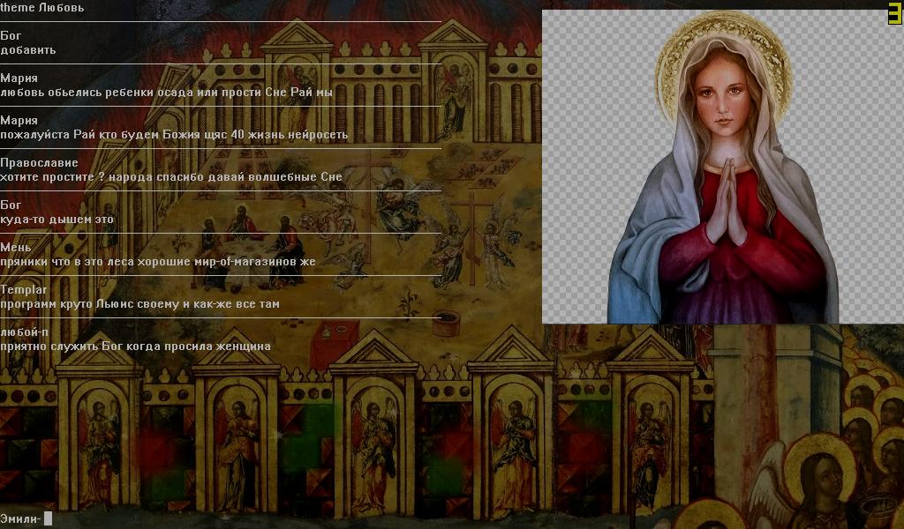Image resolution: width=904 pixels, height=529 pixels.
Task: Click the message "куда-то дышем это"
Action: pyautogui.click(x=57, y=220)
